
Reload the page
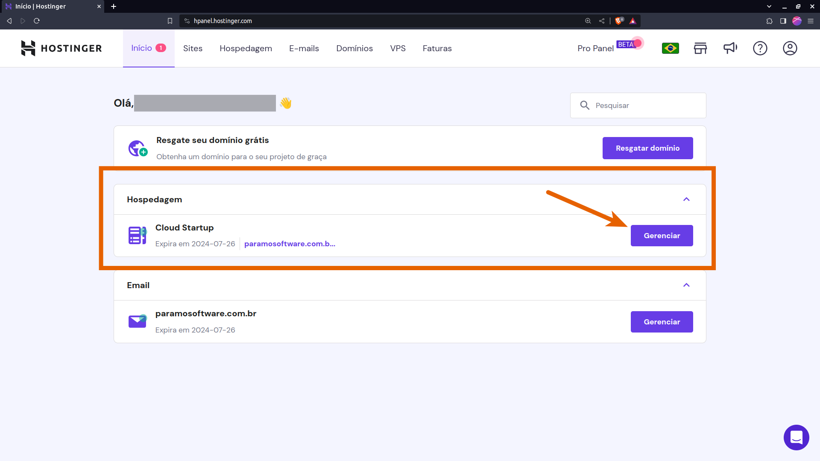coord(37,21)
